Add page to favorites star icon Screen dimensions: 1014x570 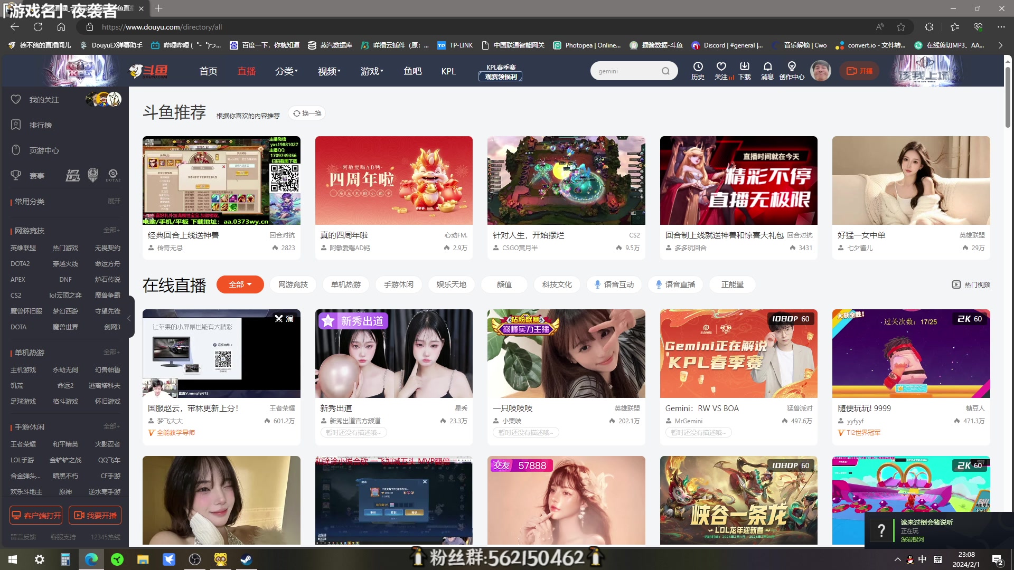pyautogui.click(x=901, y=27)
